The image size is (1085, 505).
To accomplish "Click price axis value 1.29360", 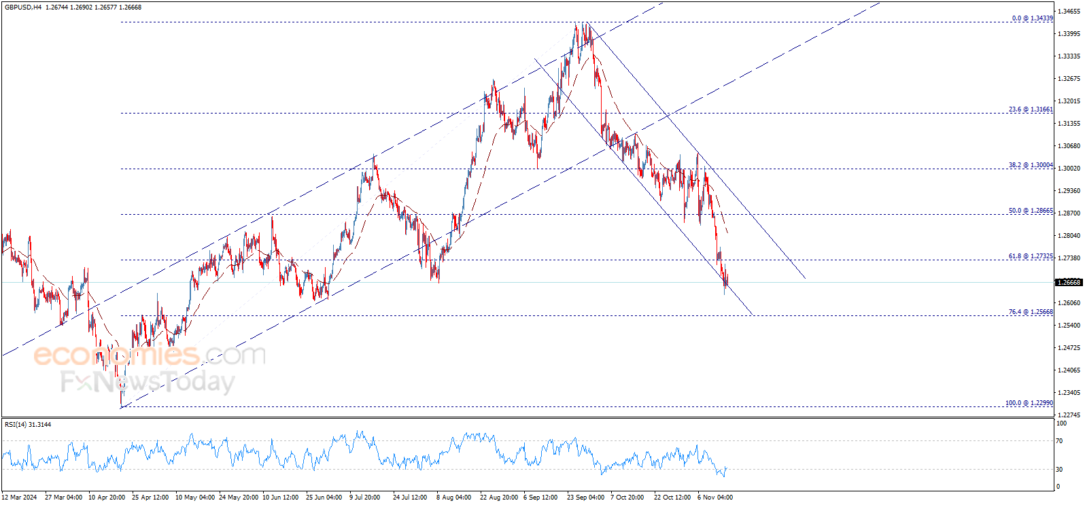I will pyautogui.click(x=1069, y=191).
